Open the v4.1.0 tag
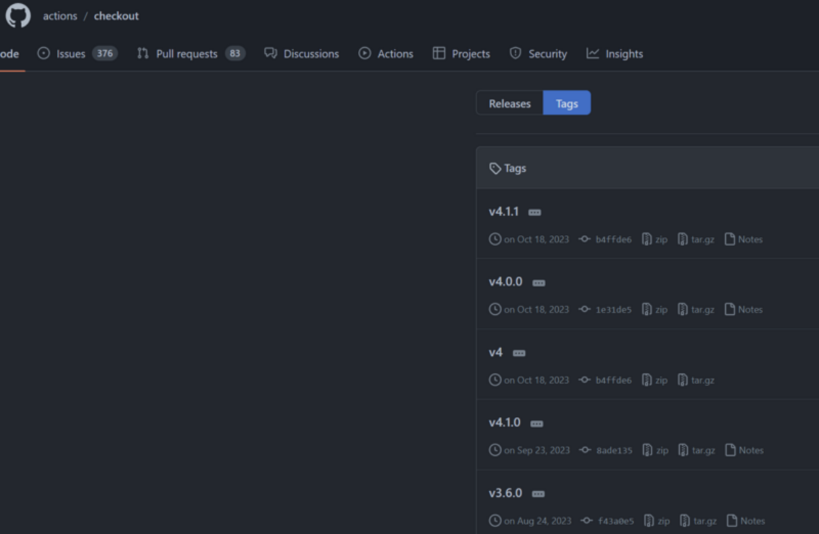 pyautogui.click(x=505, y=423)
